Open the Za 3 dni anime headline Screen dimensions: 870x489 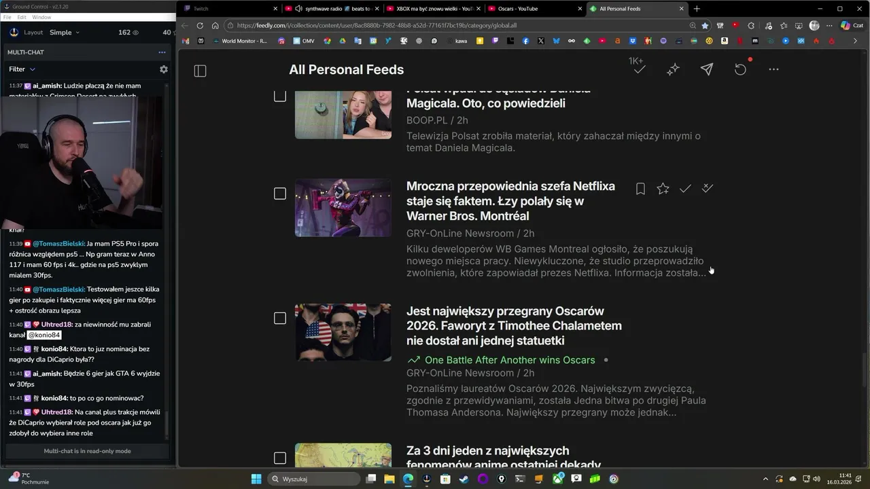504,457
